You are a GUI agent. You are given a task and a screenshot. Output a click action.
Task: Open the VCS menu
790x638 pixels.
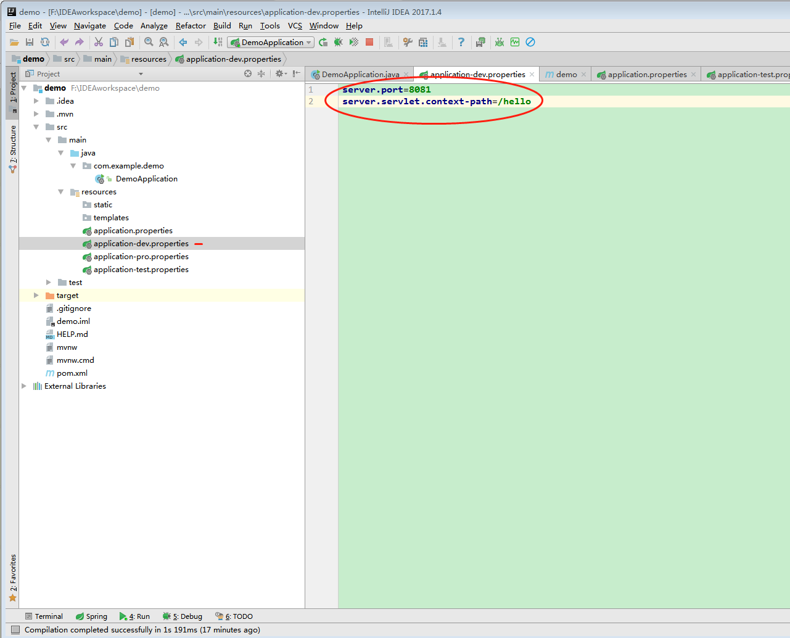pyautogui.click(x=295, y=26)
